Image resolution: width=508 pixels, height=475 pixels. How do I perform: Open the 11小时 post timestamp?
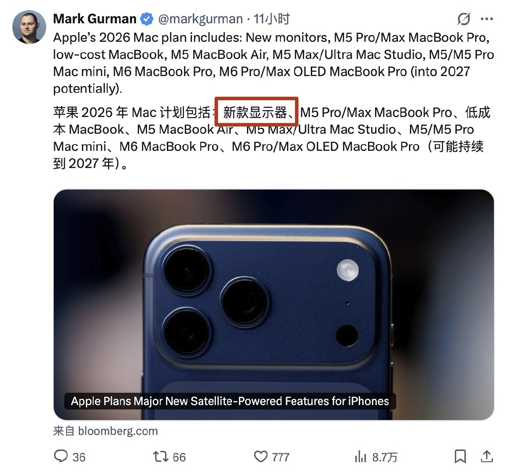(x=272, y=19)
